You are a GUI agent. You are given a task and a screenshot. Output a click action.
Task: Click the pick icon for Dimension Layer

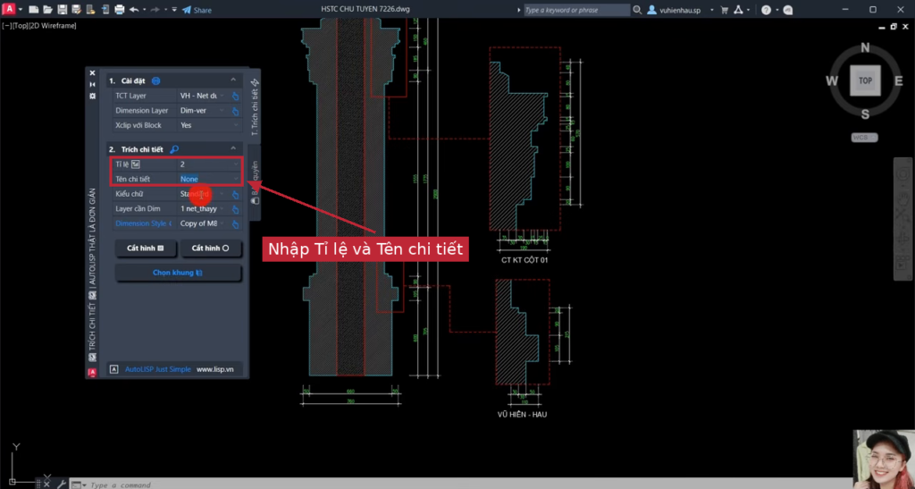(235, 111)
